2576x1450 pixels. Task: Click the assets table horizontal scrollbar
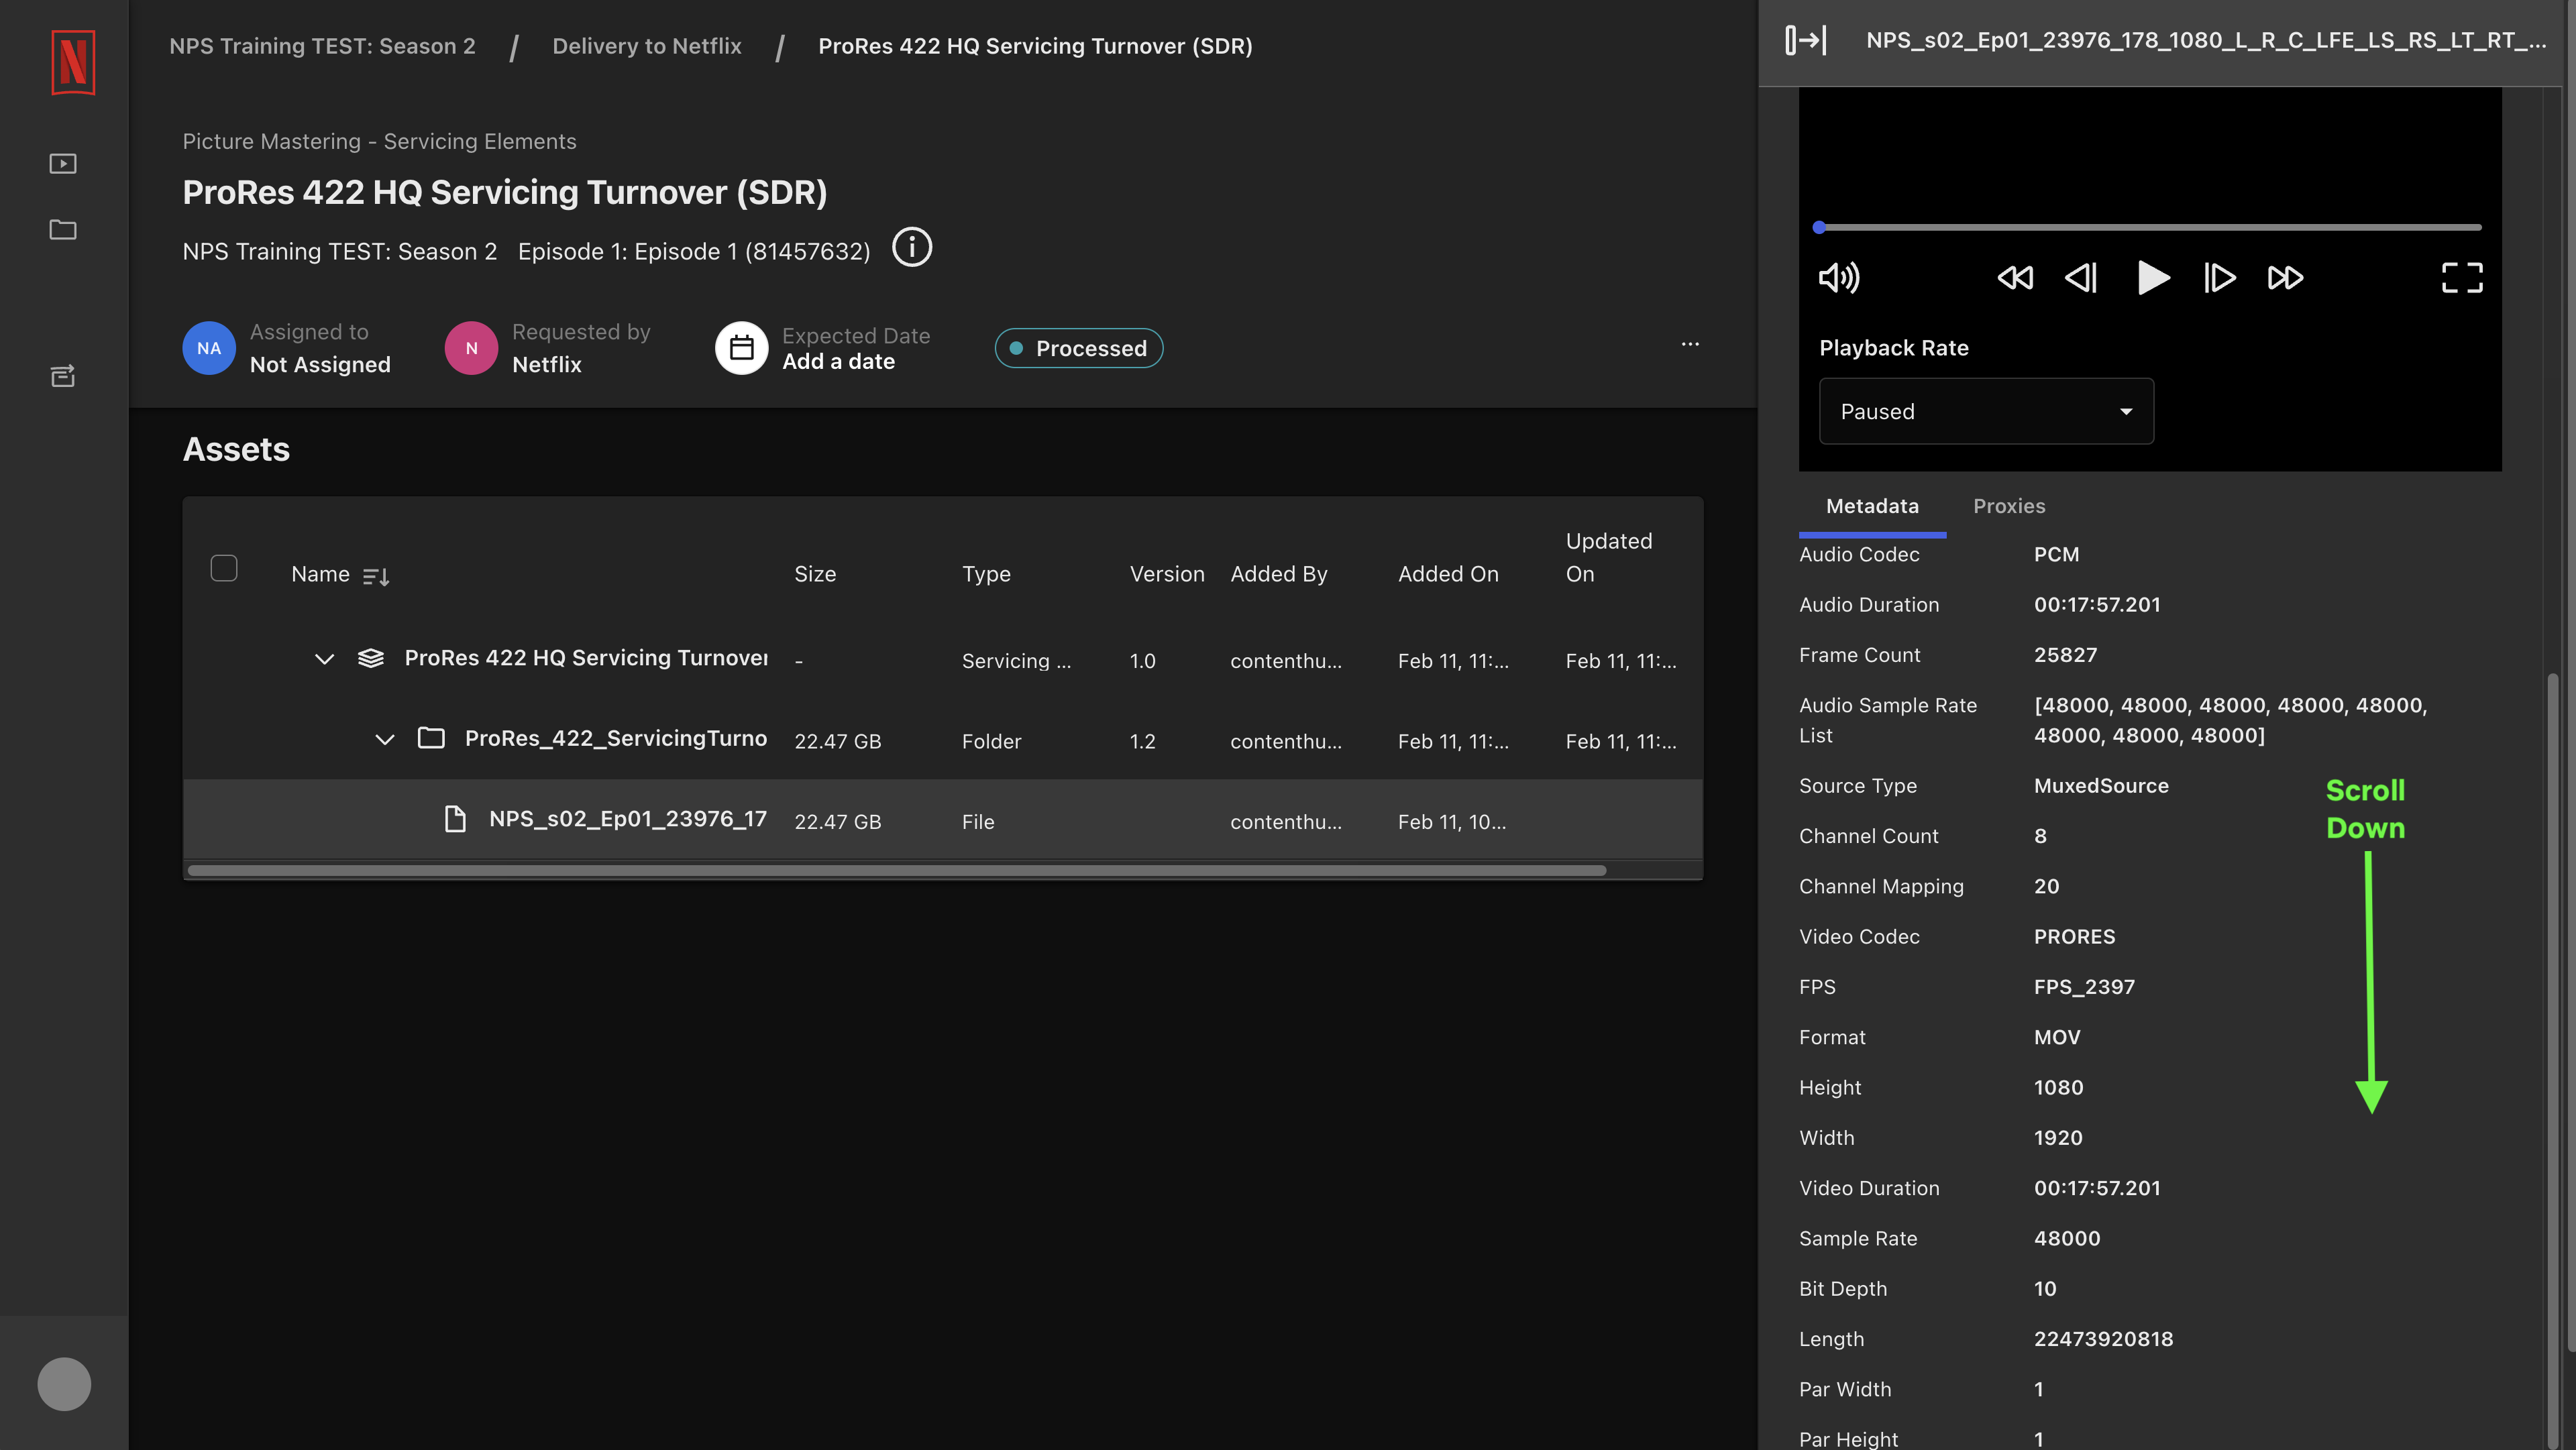(897, 870)
